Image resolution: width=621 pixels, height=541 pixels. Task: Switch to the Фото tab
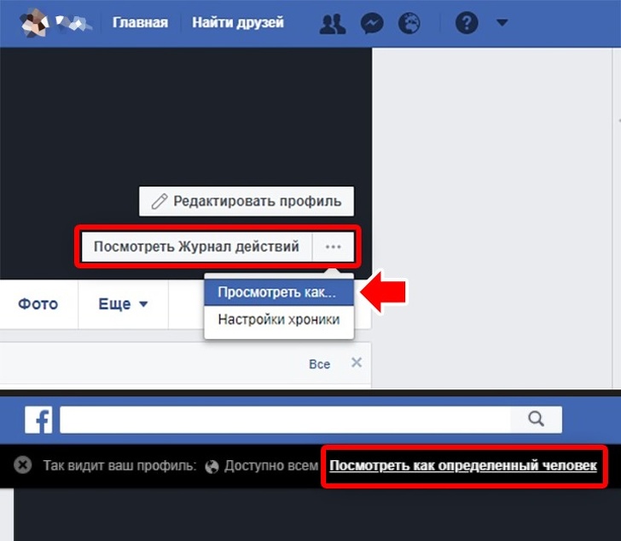point(38,304)
